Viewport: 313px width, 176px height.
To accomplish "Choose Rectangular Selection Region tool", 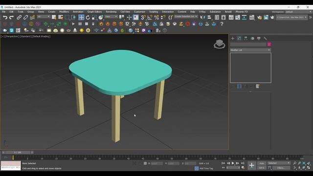I will (67, 18).
